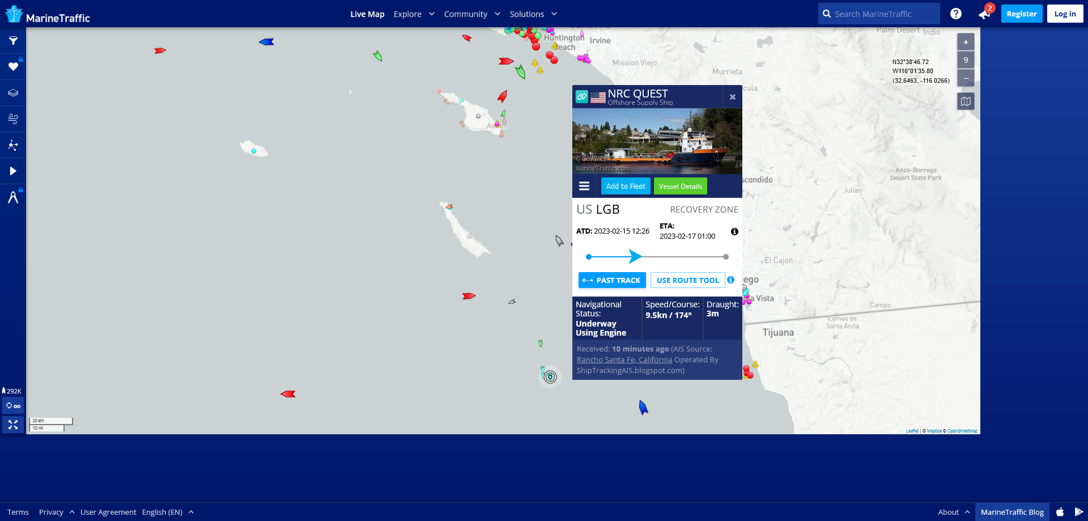Screen dimensions: 1088x521
Task: Click the blue vessel marker near bottom
Action: point(643,407)
